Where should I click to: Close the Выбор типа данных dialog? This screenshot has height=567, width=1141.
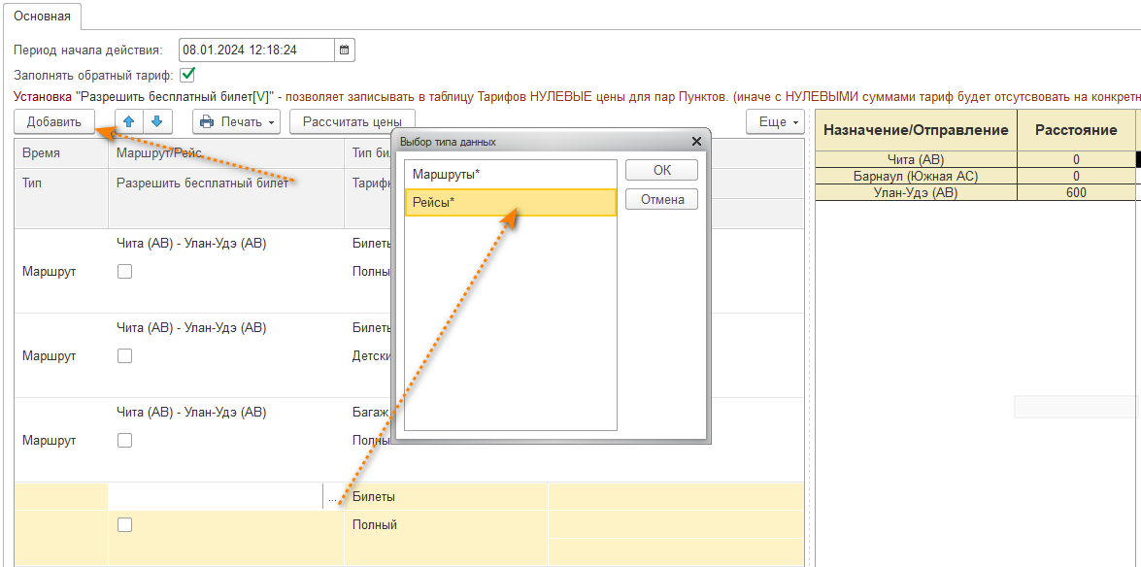pyautogui.click(x=696, y=142)
